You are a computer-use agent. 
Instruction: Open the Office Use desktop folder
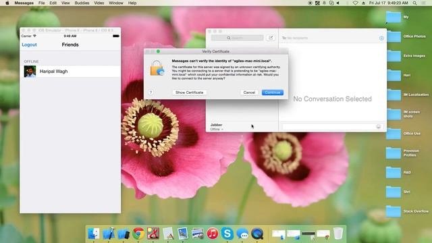(x=394, y=134)
